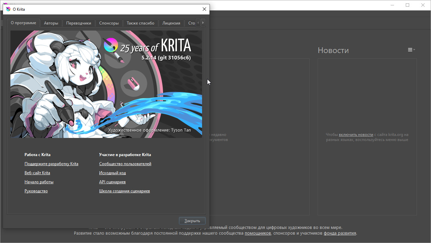Close the О Krita dialog with X
431x243 pixels.
coord(204,9)
